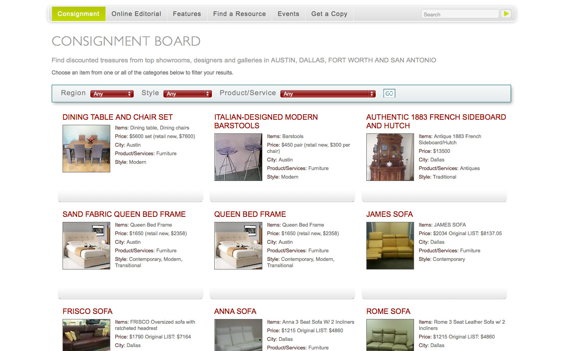Viewport: 563px width, 351px height.
Task: Open the Features menu item
Action: click(187, 14)
